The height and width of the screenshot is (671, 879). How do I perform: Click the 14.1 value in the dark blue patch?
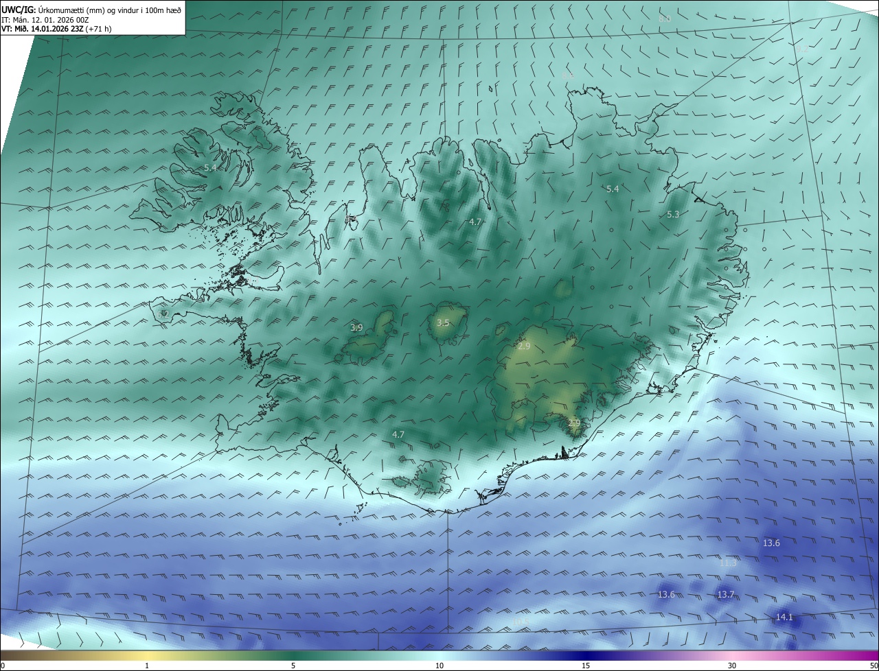point(784,617)
